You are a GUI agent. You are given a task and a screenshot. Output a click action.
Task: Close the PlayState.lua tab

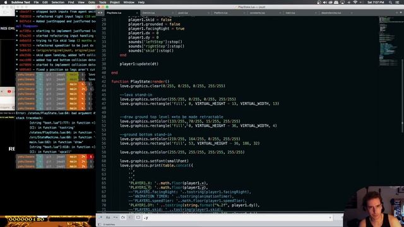point(137,13)
